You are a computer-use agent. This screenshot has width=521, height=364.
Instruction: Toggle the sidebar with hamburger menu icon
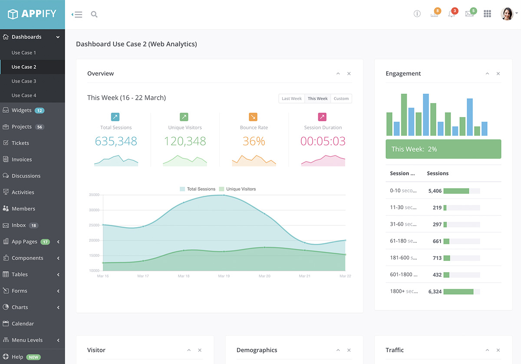click(x=77, y=14)
